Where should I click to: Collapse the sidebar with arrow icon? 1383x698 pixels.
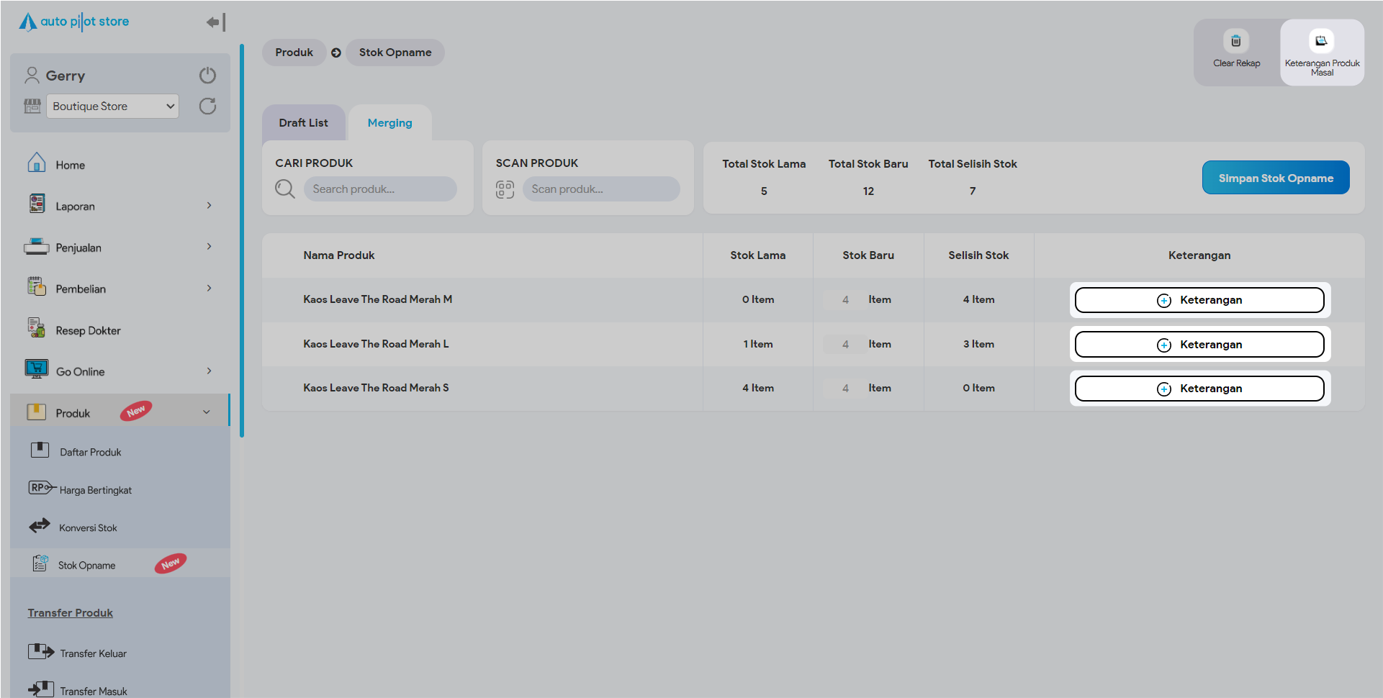215,22
